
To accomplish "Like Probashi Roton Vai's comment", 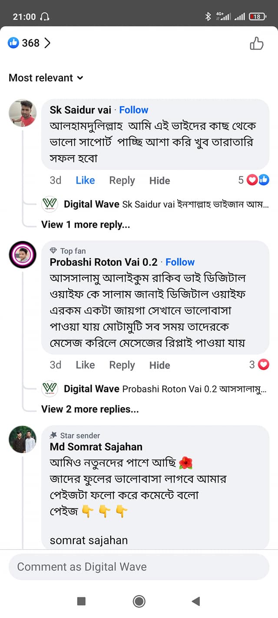I will (x=85, y=365).
